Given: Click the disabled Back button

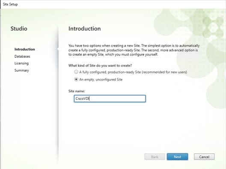Looking at the screenshot, I should pyautogui.click(x=155, y=157).
